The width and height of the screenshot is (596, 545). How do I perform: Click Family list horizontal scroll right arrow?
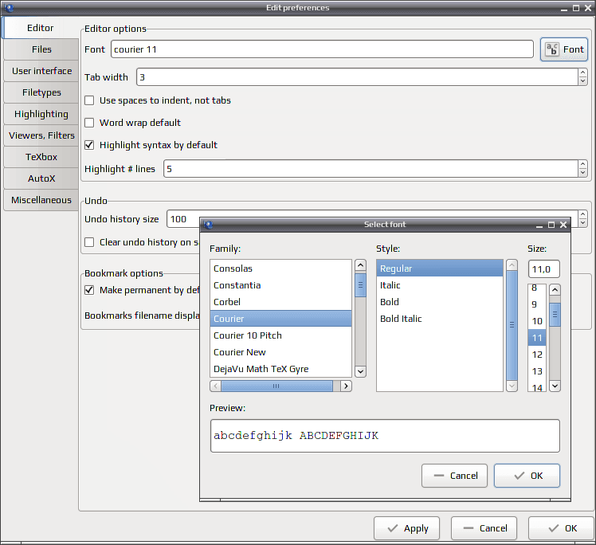(346, 386)
